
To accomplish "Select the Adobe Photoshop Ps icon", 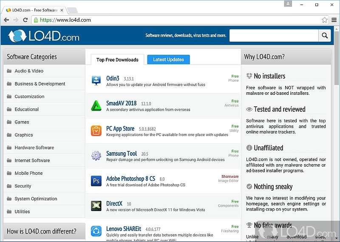I will (x=96, y=181).
